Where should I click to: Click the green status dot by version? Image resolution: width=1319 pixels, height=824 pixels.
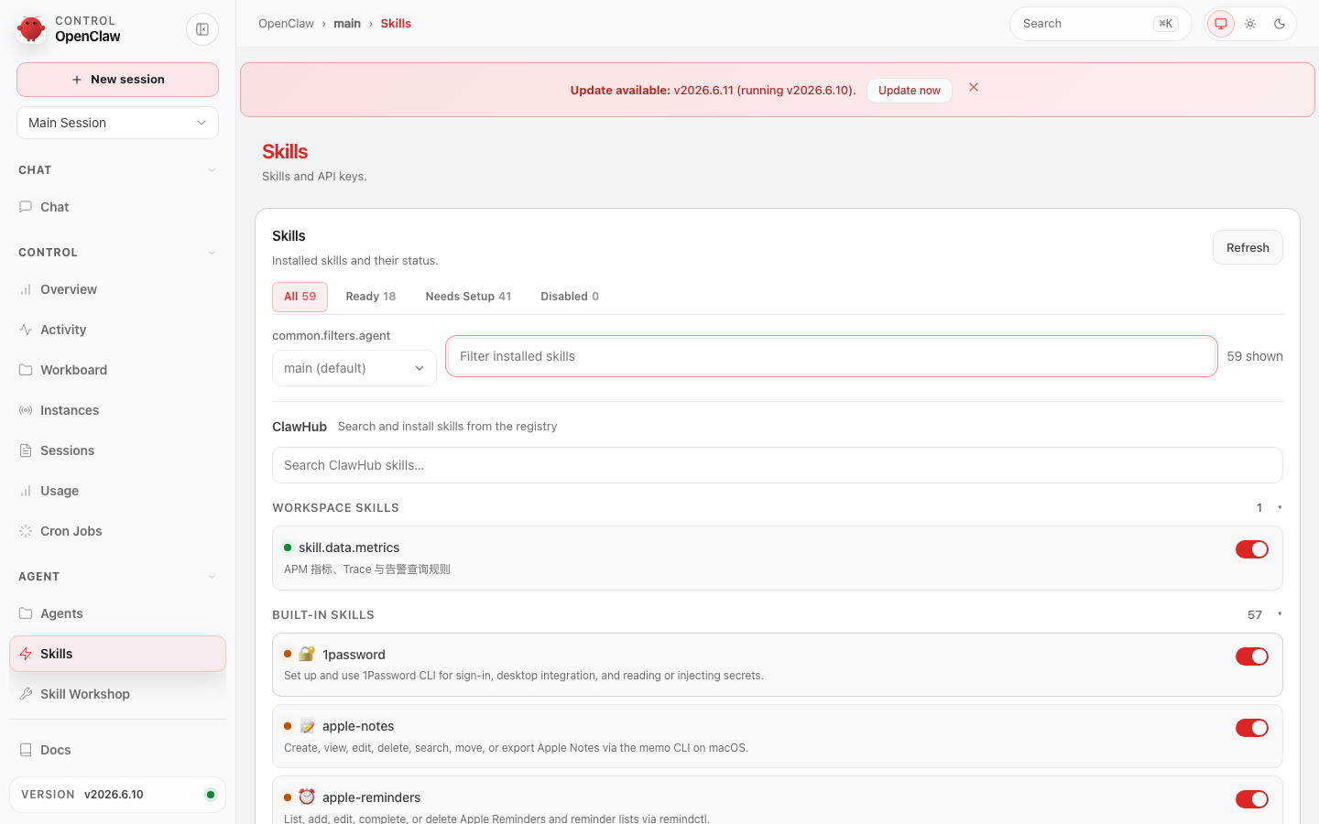tap(211, 795)
